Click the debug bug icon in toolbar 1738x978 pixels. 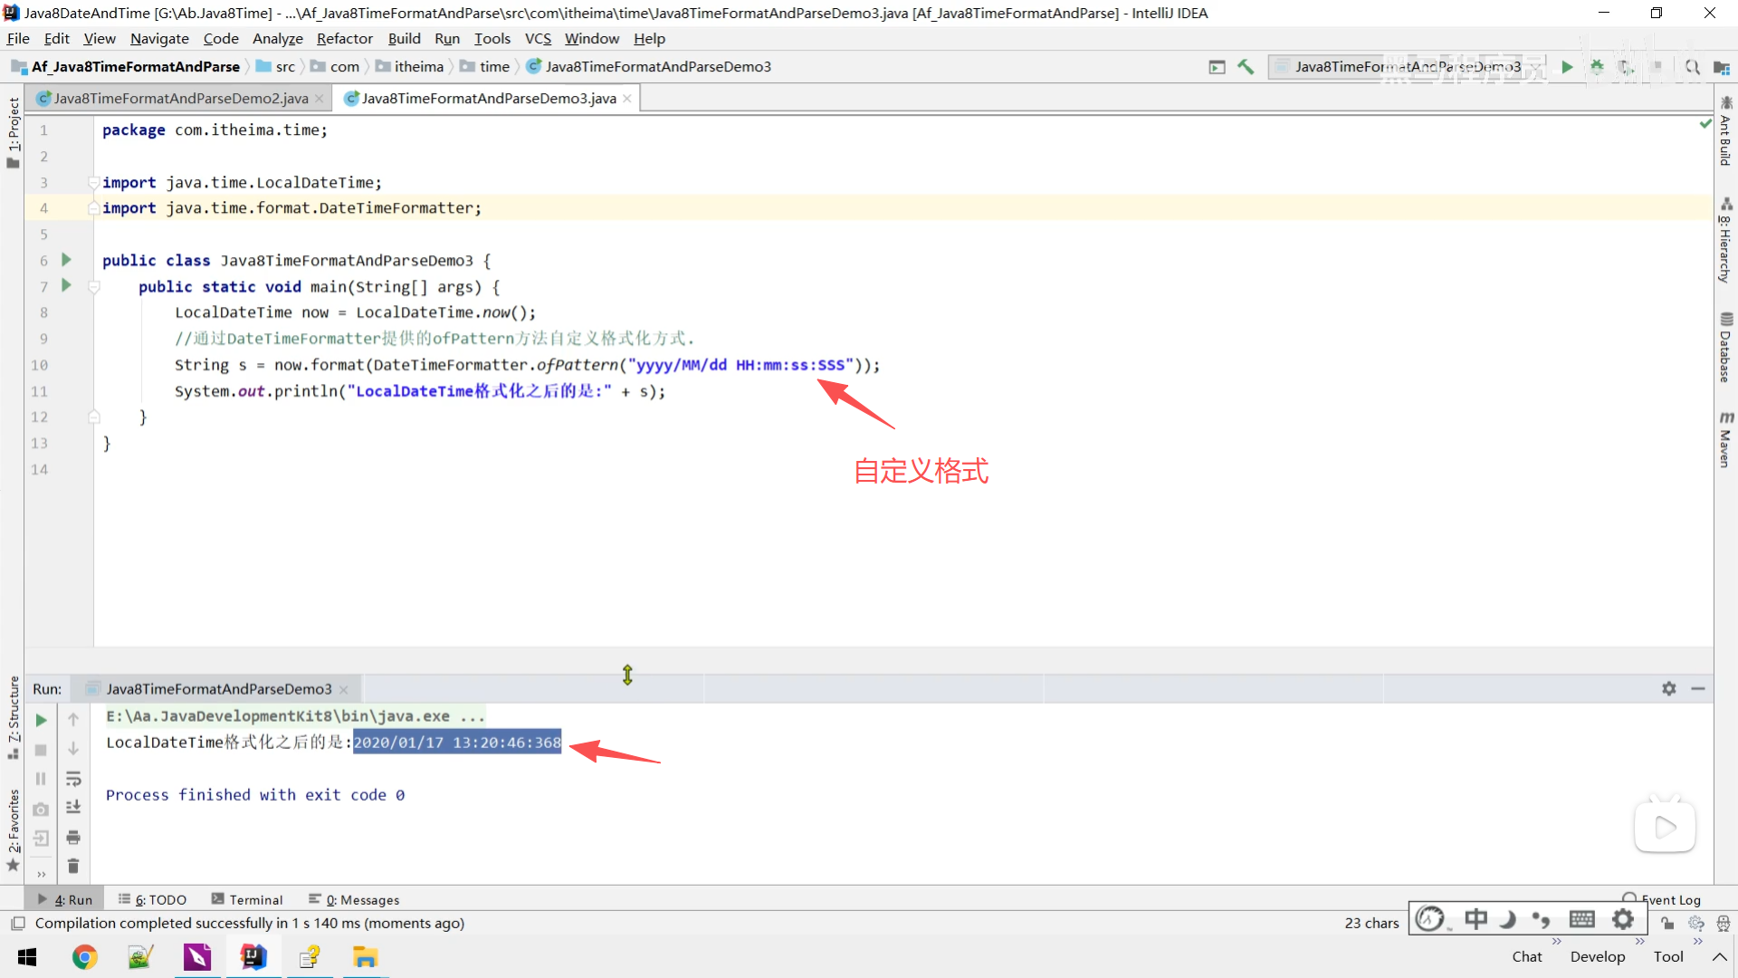click(x=1597, y=67)
